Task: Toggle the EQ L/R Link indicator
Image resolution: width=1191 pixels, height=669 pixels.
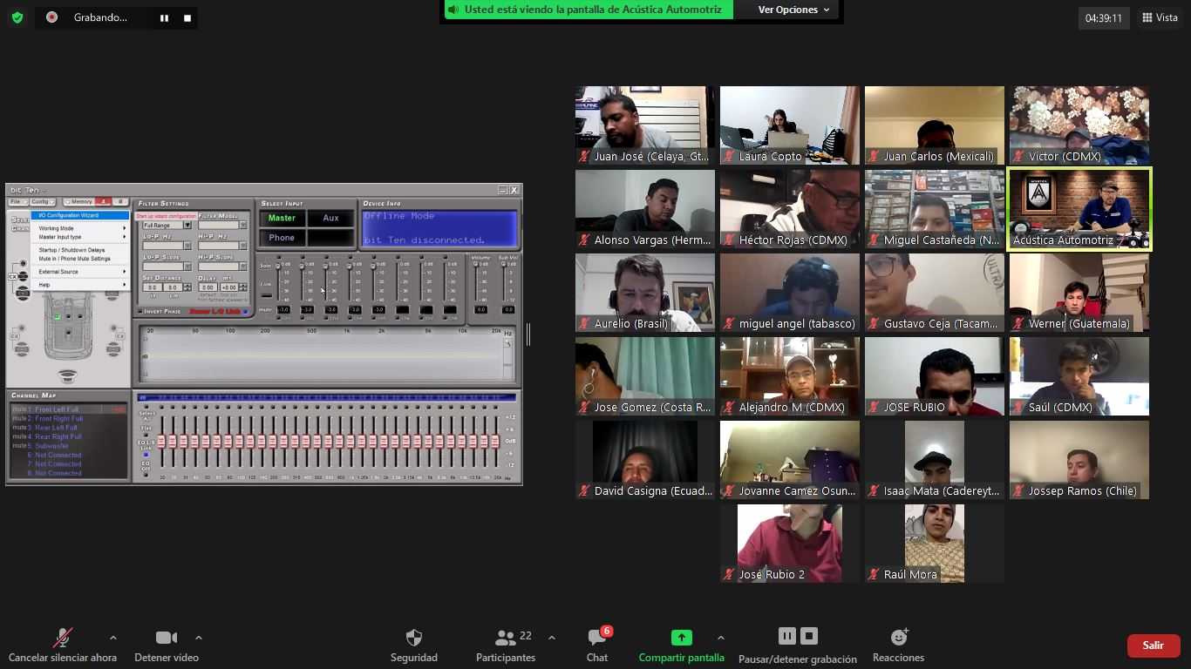Action: click(x=146, y=455)
